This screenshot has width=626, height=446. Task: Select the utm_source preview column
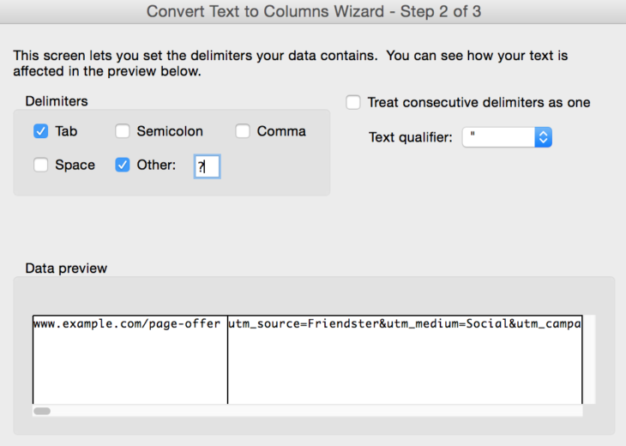pyautogui.click(x=405, y=359)
